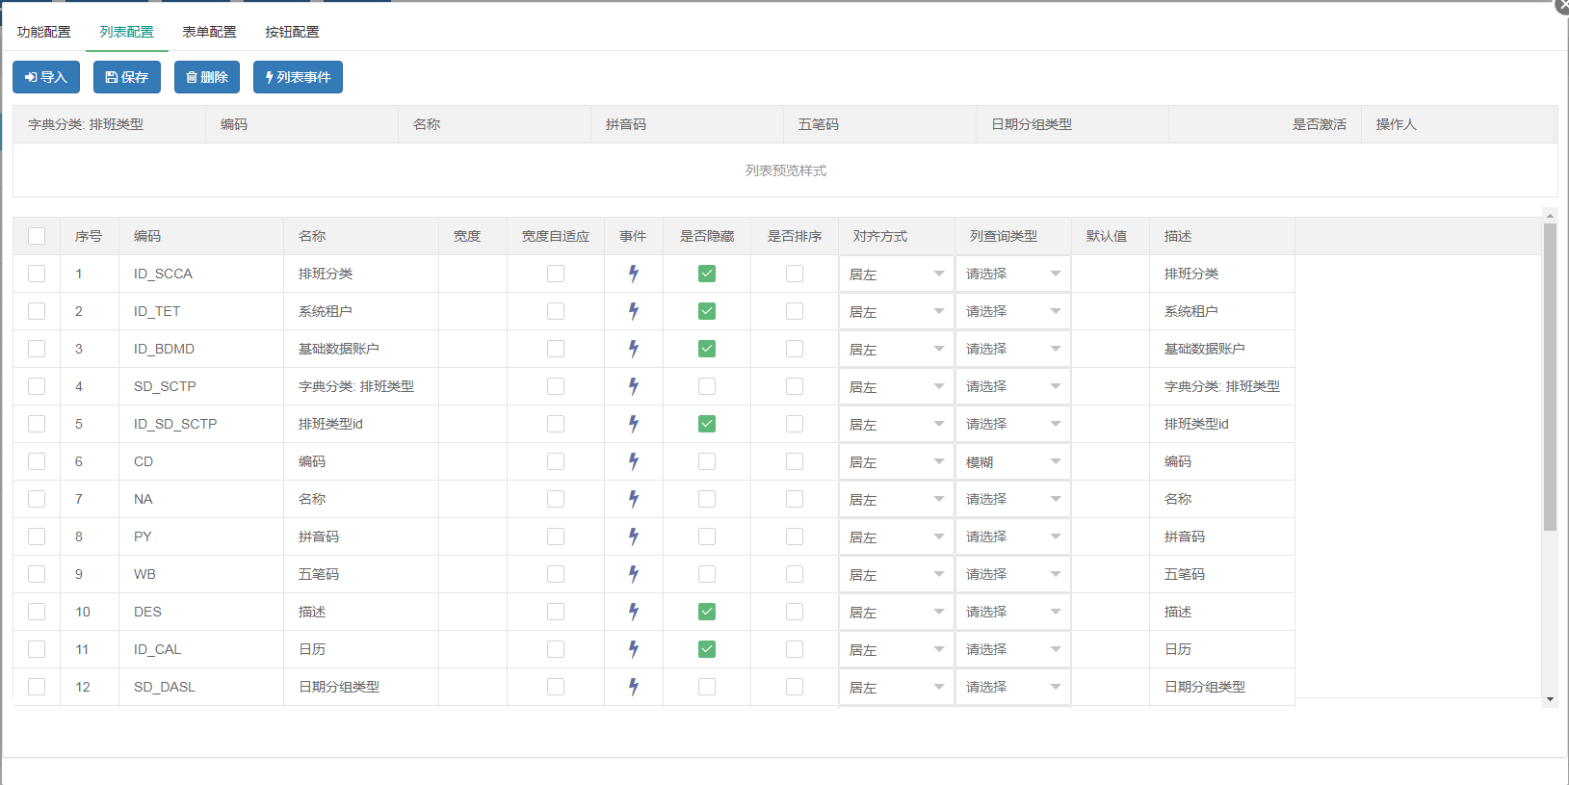Open event icon for CD row

(634, 461)
